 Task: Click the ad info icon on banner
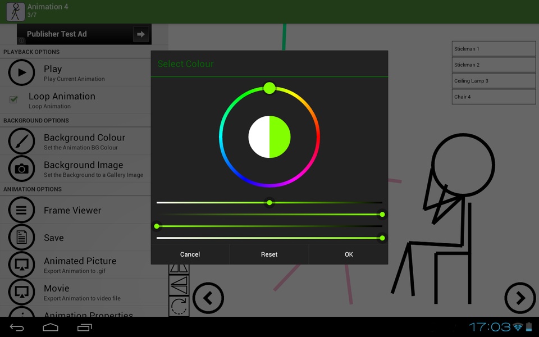21,40
